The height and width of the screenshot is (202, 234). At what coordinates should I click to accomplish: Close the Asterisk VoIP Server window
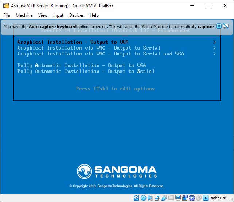coord(225,6)
